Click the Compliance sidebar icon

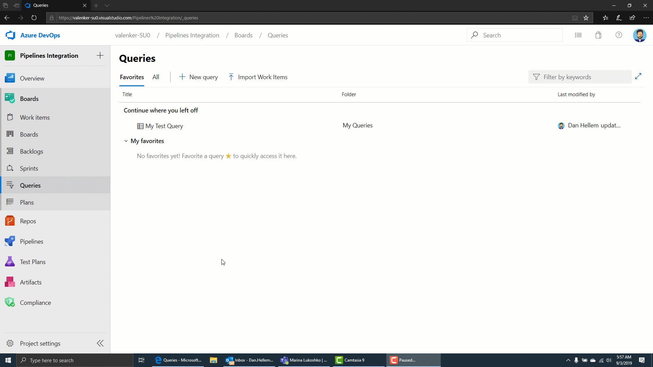[x=10, y=302]
